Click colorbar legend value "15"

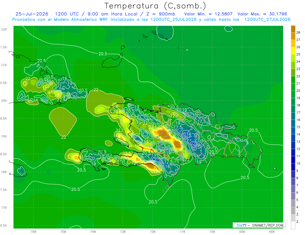298,127
